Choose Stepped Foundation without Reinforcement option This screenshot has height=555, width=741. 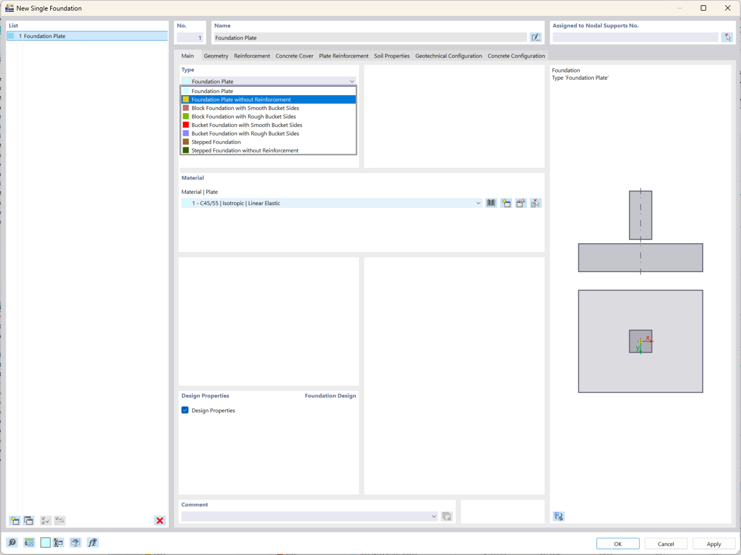coord(268,150)
